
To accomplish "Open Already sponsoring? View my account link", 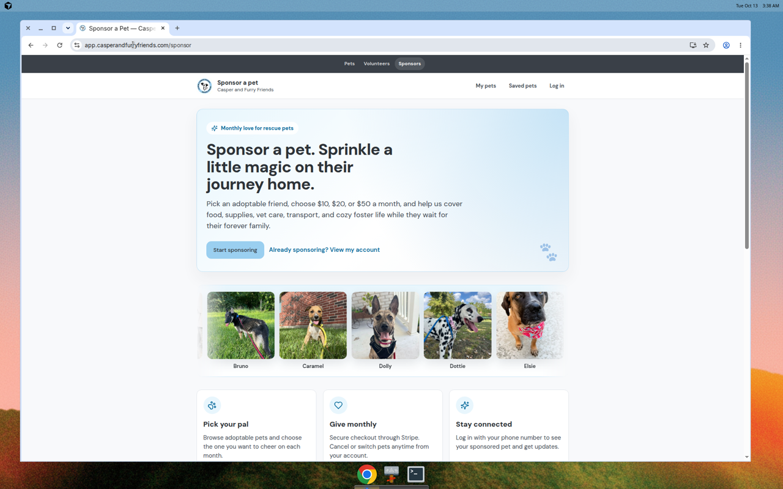I will tap(324, 250).
